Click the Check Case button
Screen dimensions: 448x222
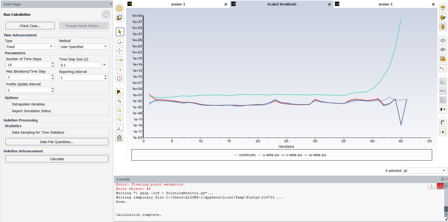pos(30,26)
